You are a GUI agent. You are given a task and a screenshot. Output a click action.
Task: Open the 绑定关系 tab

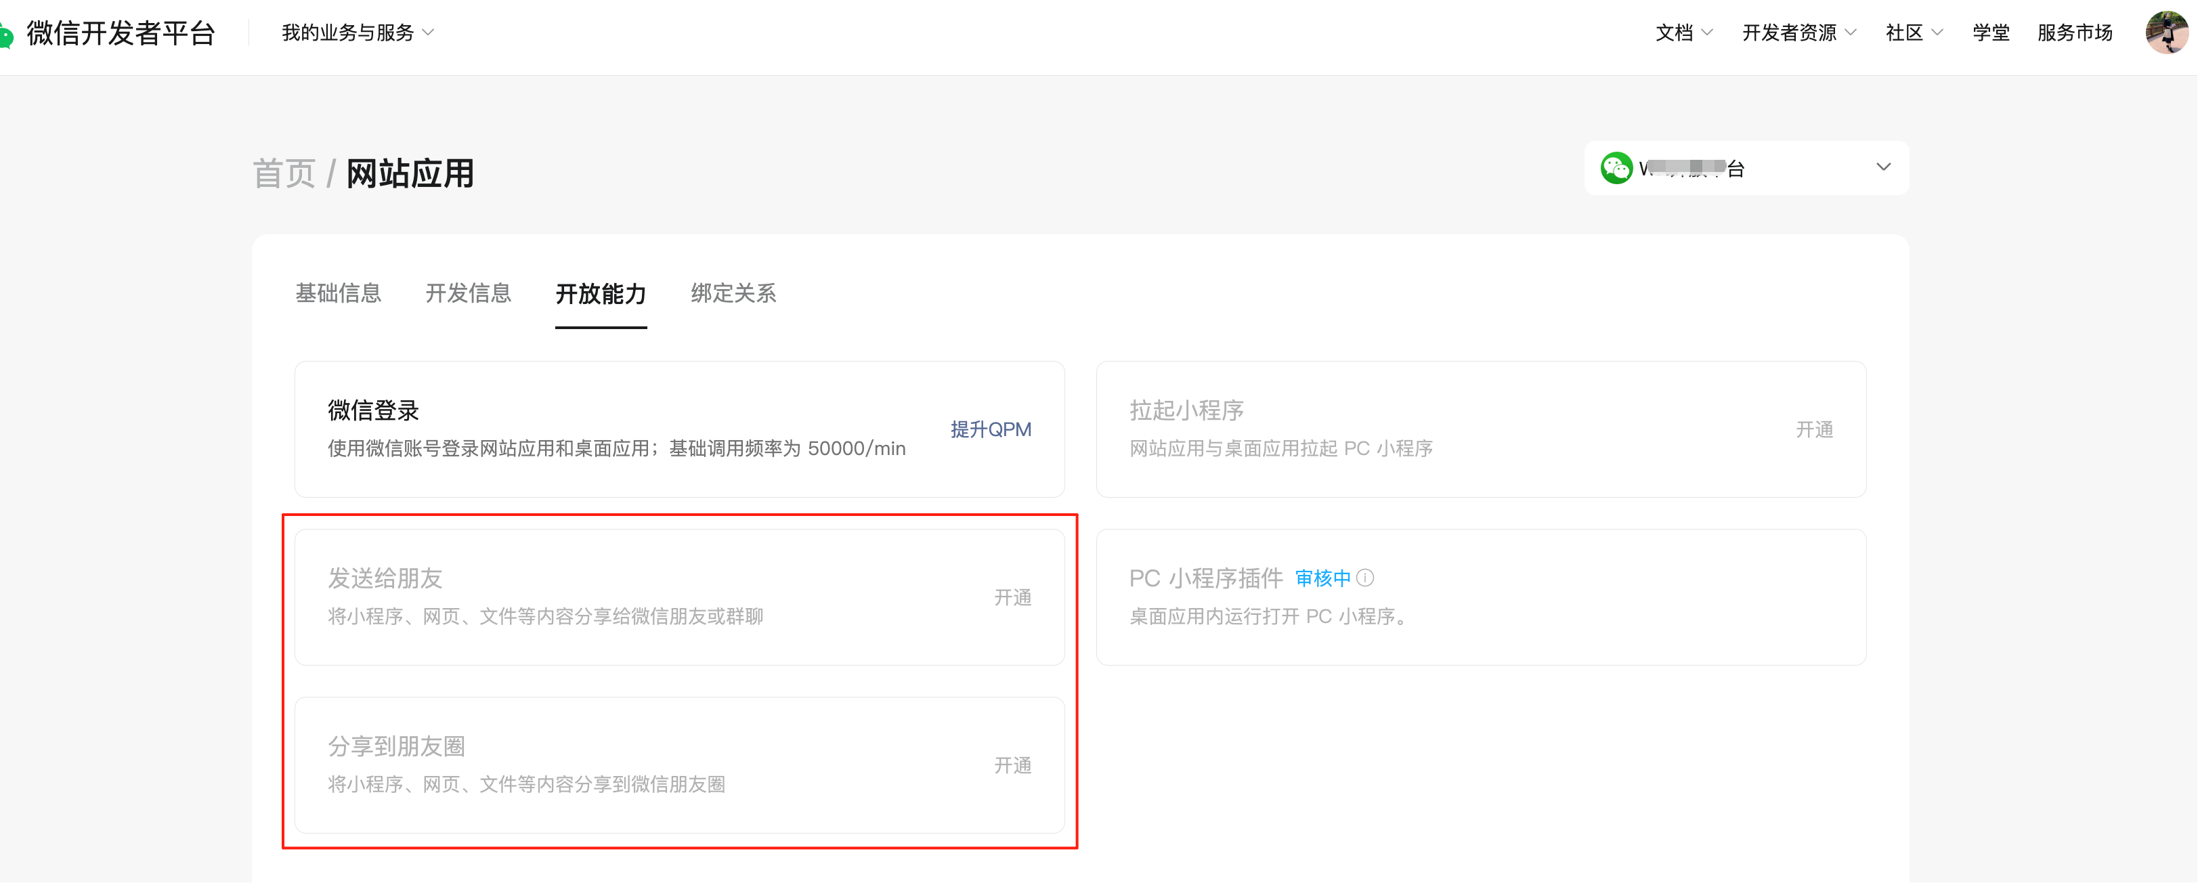point(733,293)
